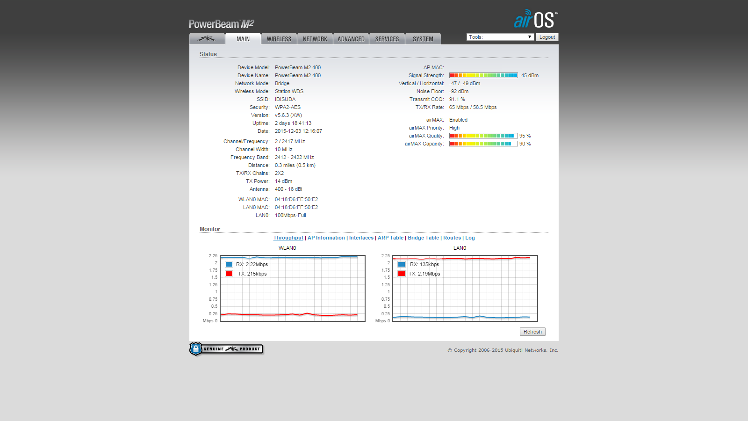748x421 pixels.
Task: Select the SERVICES tab
Action: pos(387,39)
